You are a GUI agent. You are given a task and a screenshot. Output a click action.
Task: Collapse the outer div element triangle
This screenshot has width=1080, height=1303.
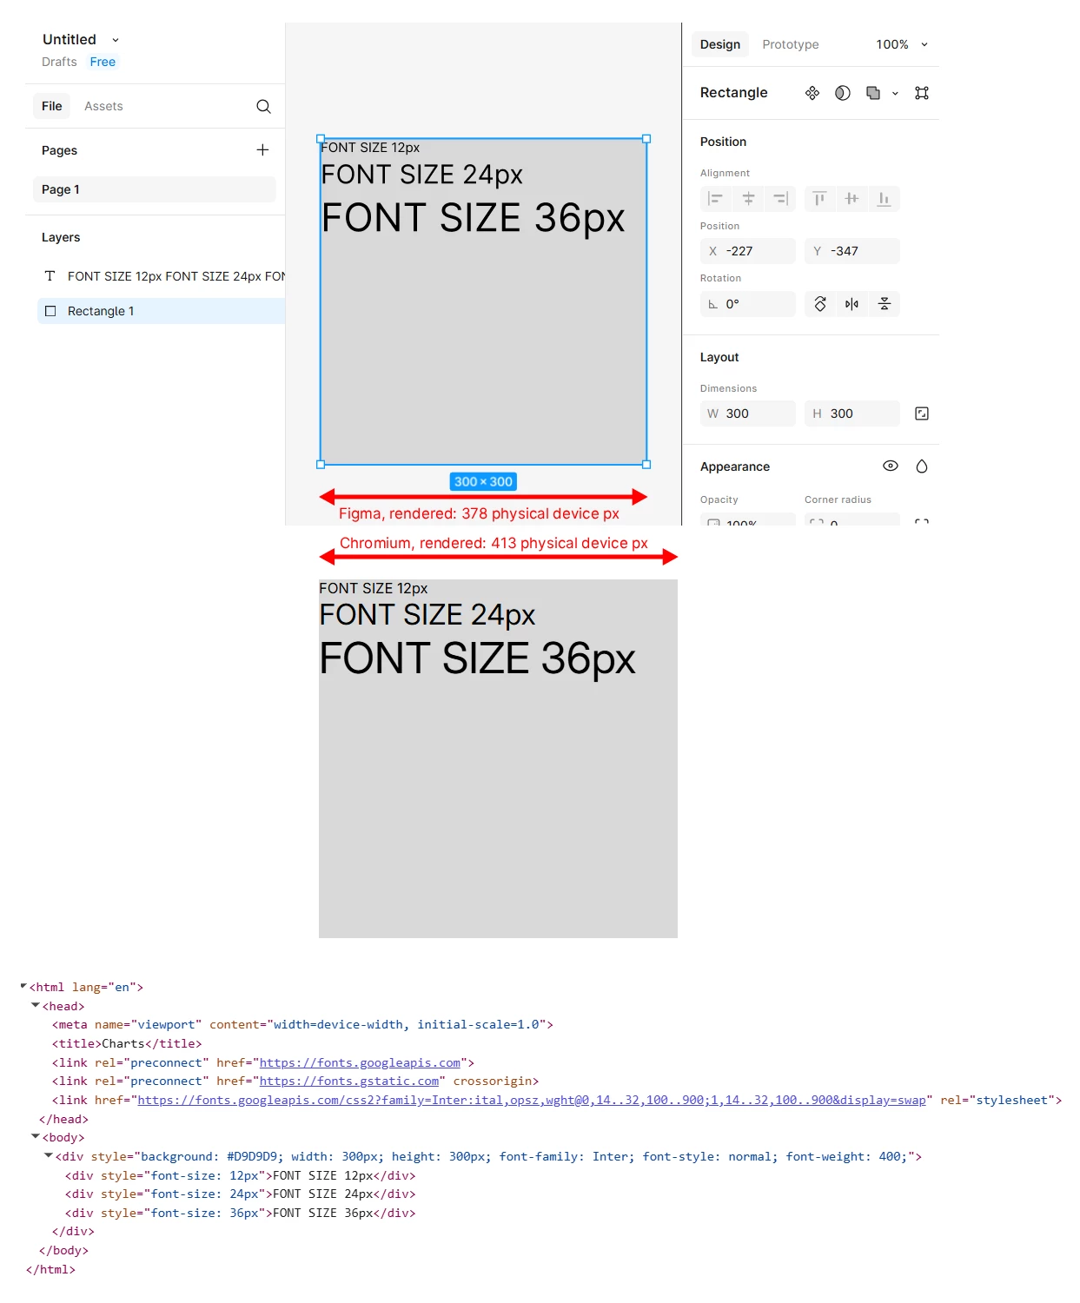(49, 1155)
